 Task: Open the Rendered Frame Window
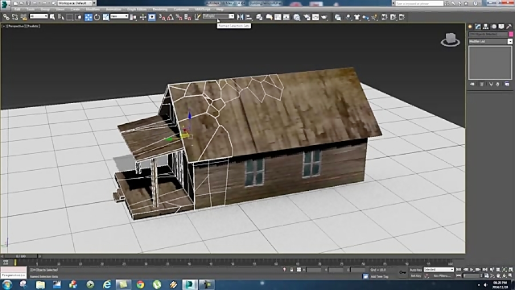(316, 17)
